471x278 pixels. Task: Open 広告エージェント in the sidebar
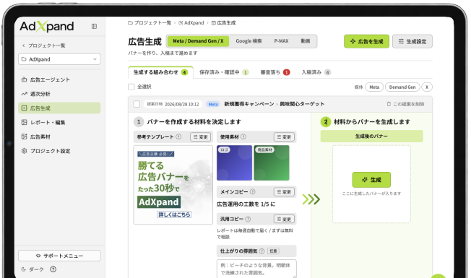point(59,79)
